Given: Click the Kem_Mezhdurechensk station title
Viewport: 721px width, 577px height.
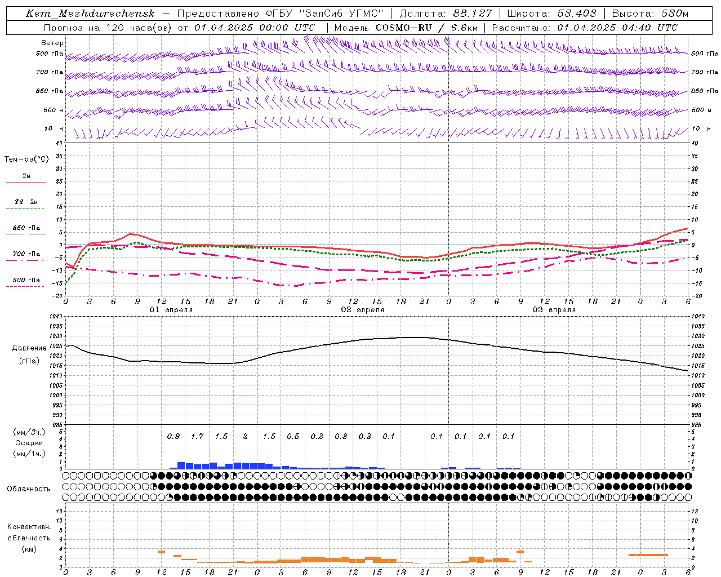Looking at the screenshot, I should 90,14.
